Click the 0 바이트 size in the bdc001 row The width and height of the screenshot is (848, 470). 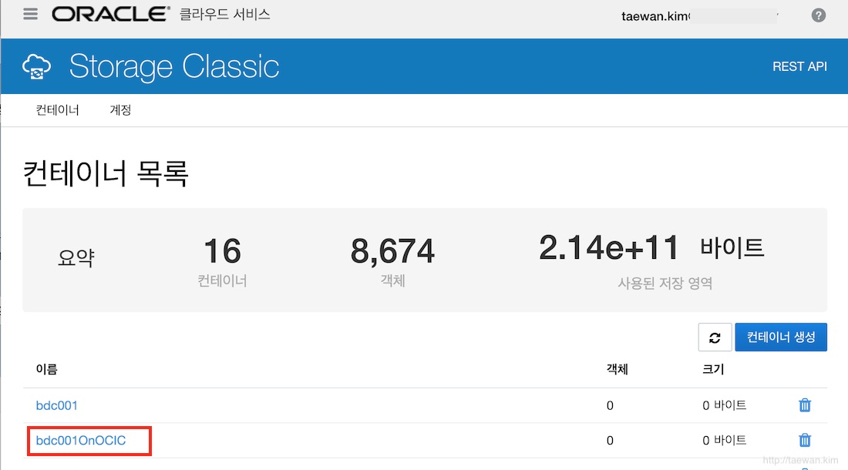click(x=724, y=405)
